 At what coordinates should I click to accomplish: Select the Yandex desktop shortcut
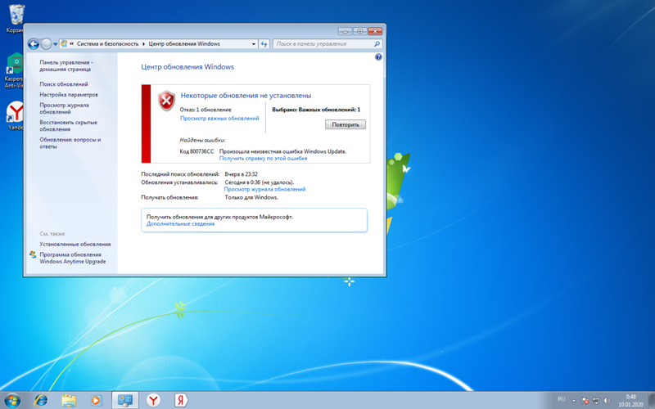tap(16, 115)
